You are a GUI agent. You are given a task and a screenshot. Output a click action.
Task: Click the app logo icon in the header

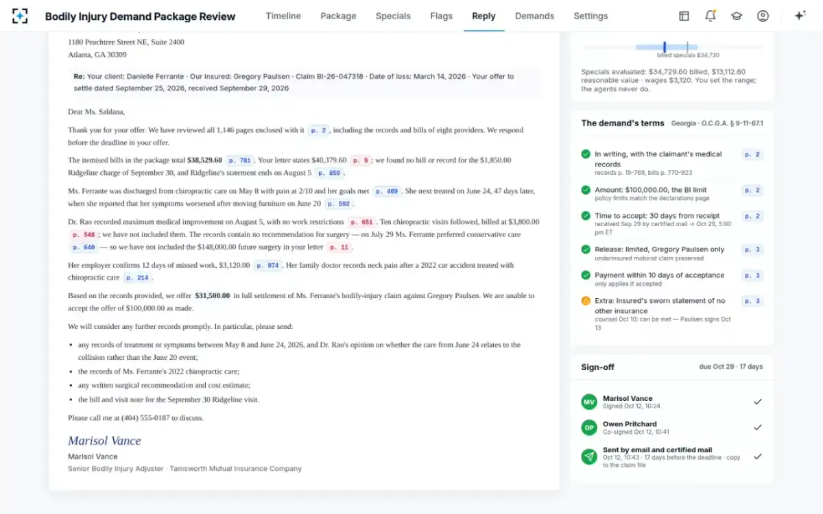pos(20,16)
